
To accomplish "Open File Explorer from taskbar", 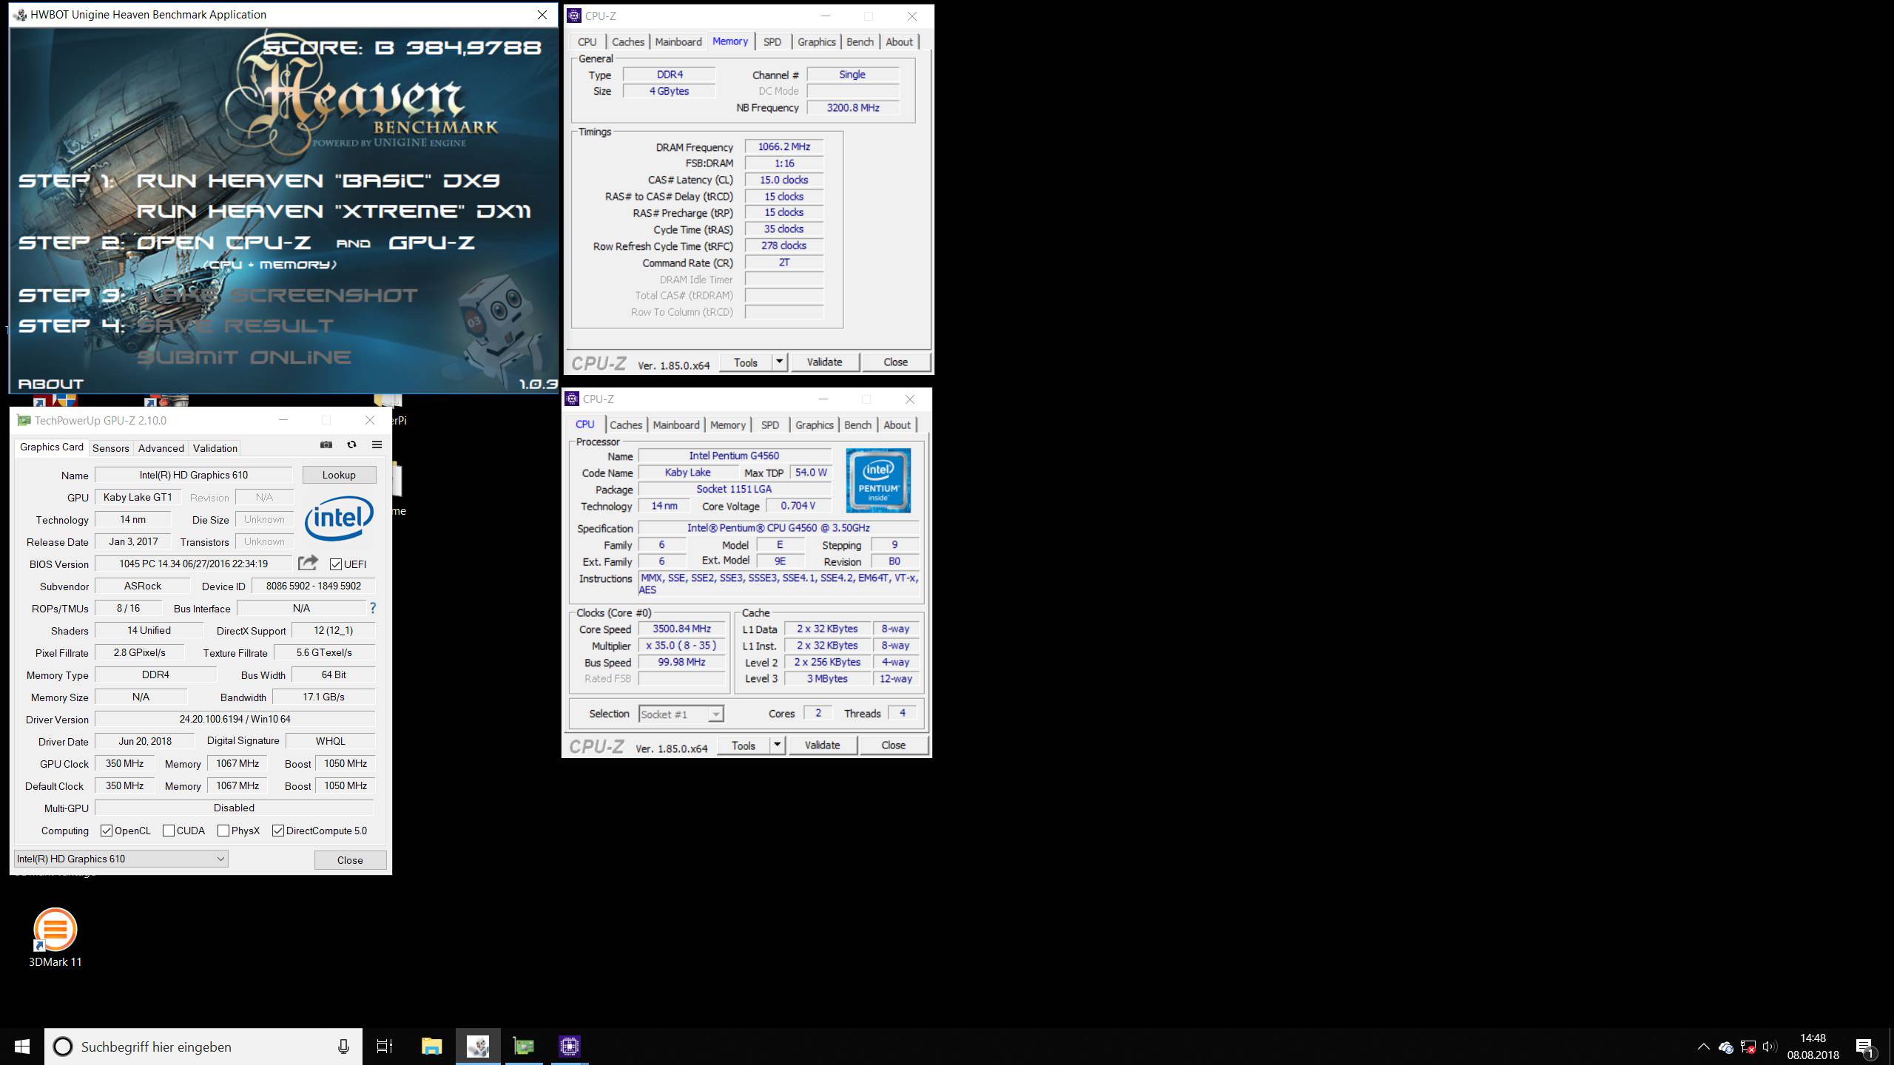I will coord(431,1047).
